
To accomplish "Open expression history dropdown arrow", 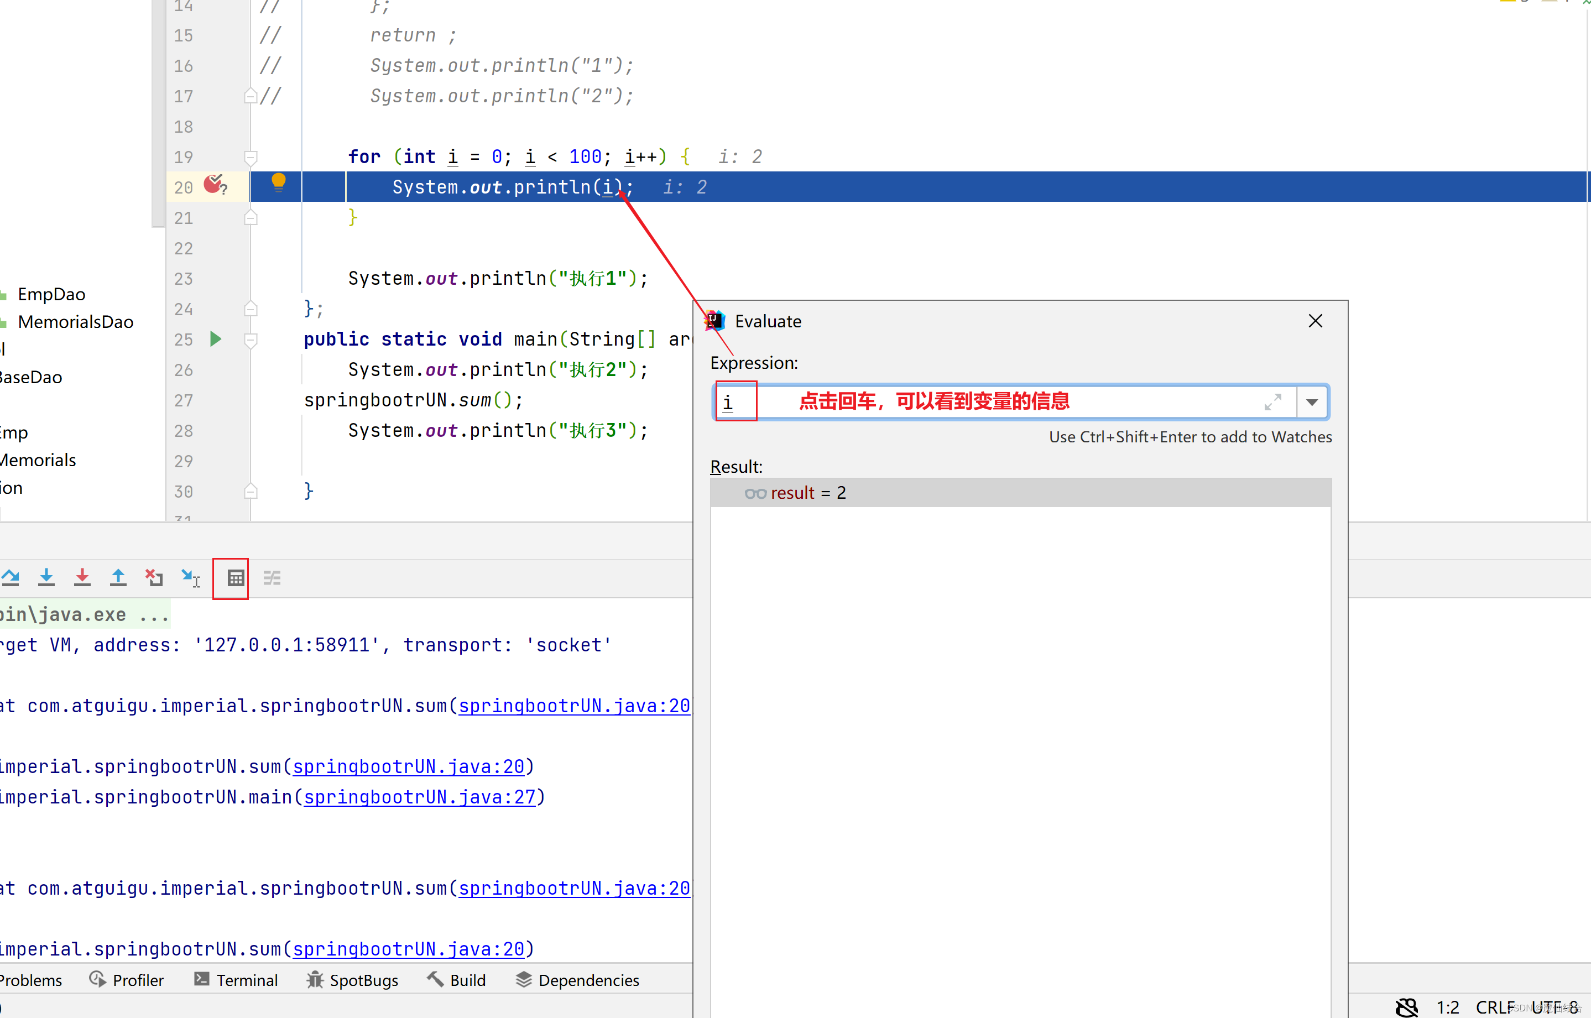I will pyautogui.click(x=1312, y=402).
